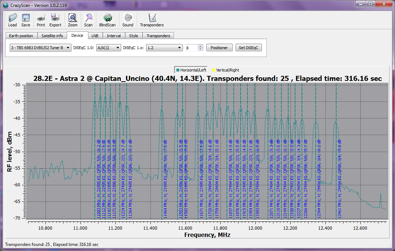The height and width of the screenshot is (251, 395).
Task: Toggle the Horizontal/Left legend entry
Action: click(x=191, y=70)
